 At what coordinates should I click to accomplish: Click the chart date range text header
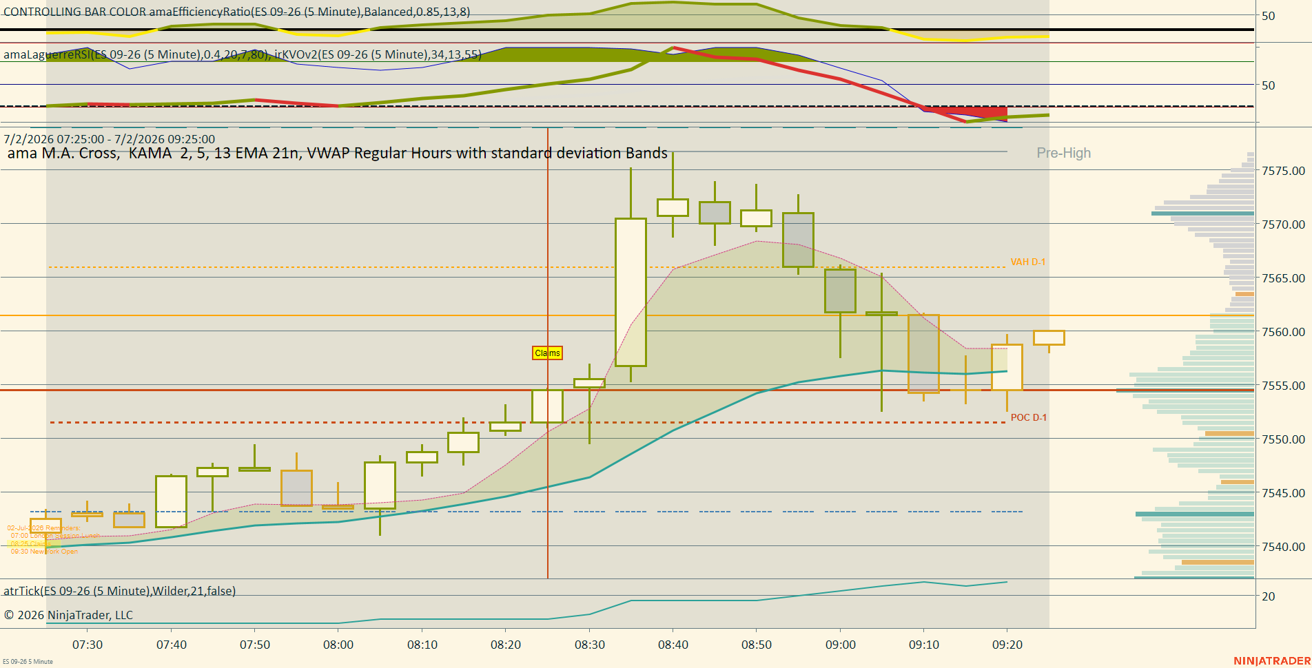110,139
